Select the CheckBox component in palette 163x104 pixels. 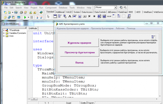(89, 16)
